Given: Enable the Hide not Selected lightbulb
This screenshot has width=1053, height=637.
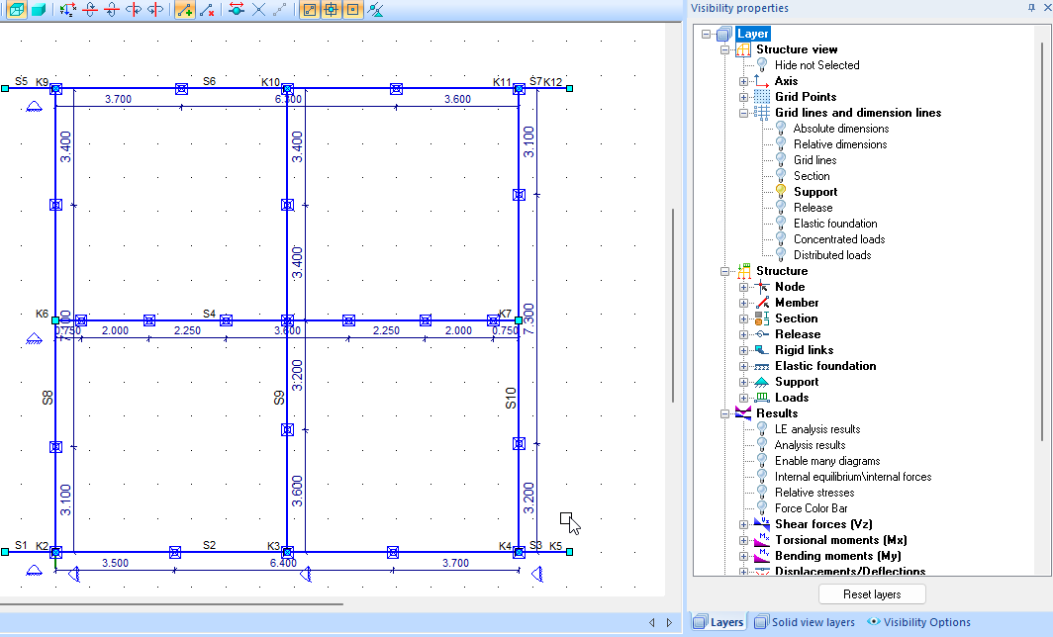Looking at the screenshot, I should point(762,65).
